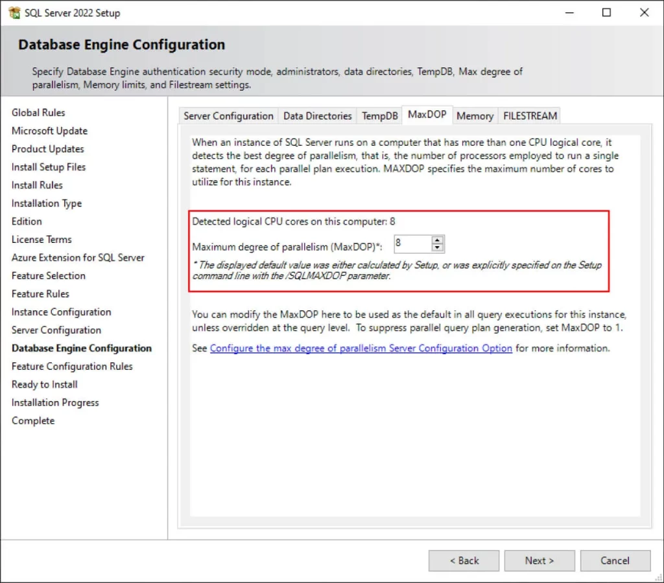664x583 pixels.
Task: Click the SQL Server 2022 Setup title bar icon
Action: [x=15, y=12]
